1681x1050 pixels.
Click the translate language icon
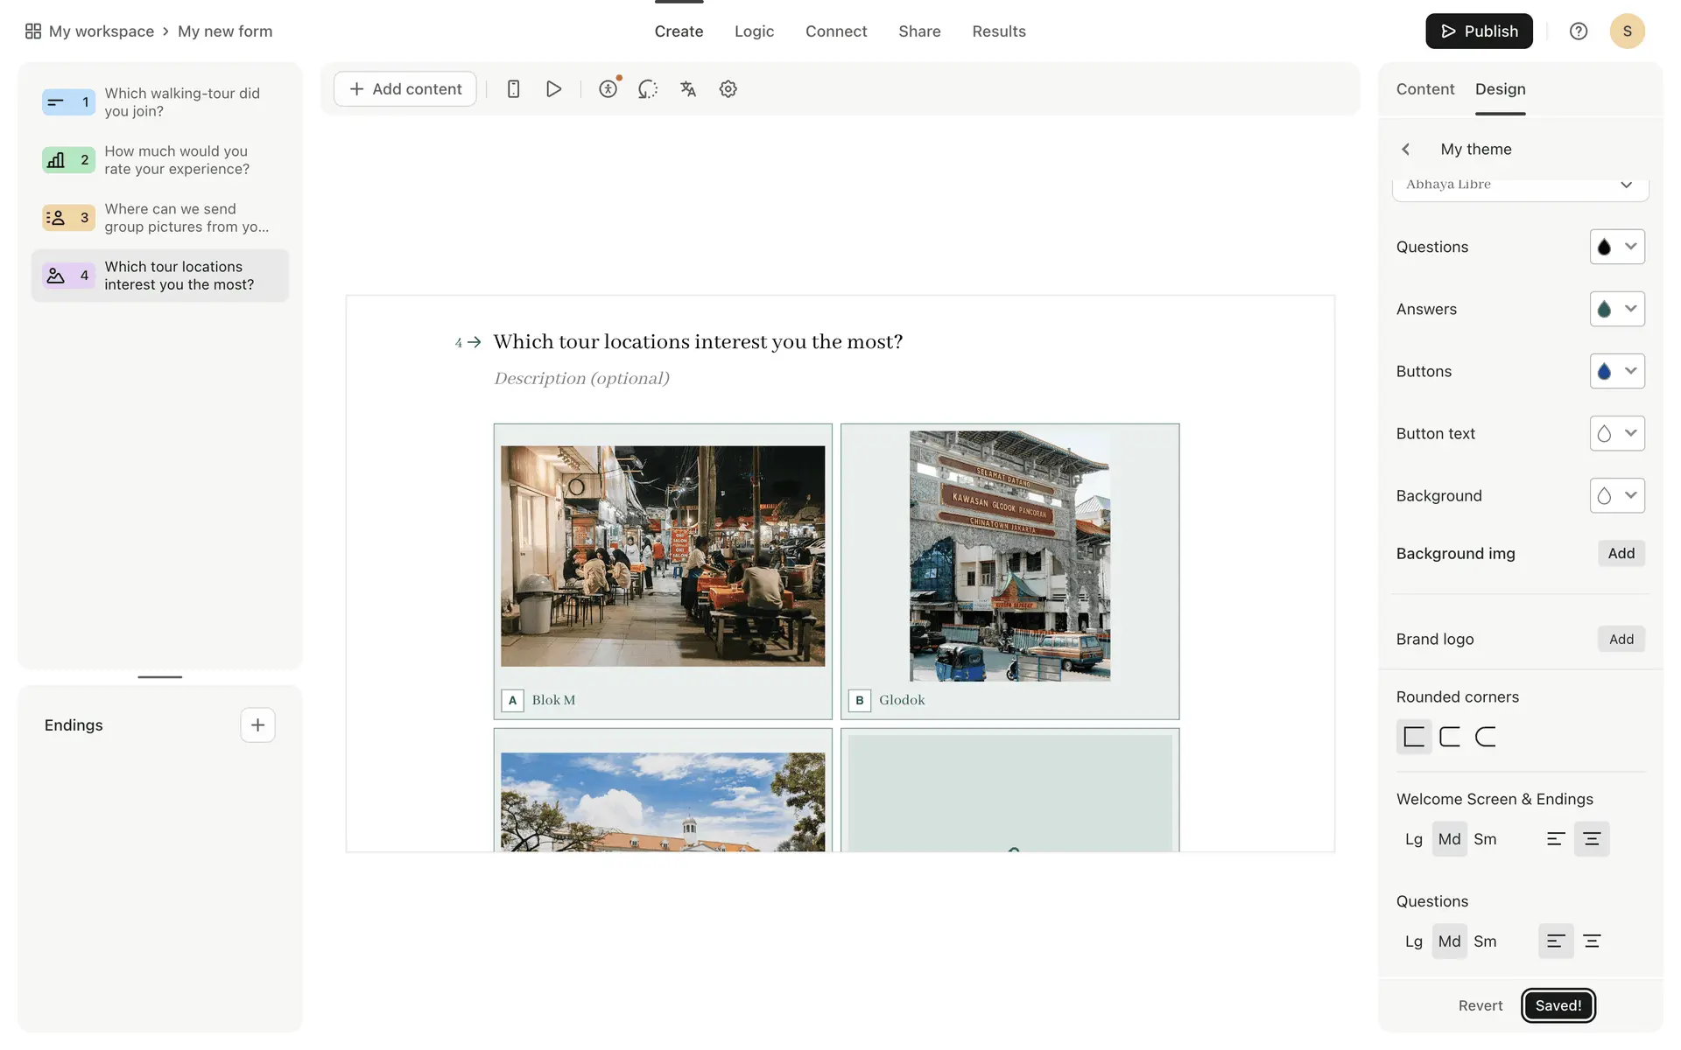pos(688,89)
